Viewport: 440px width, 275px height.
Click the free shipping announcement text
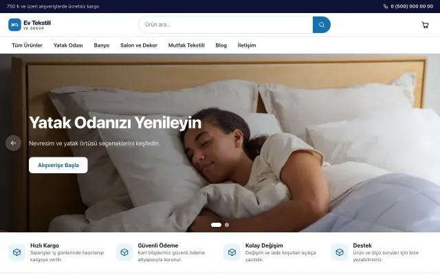click(x=53, y=6)
